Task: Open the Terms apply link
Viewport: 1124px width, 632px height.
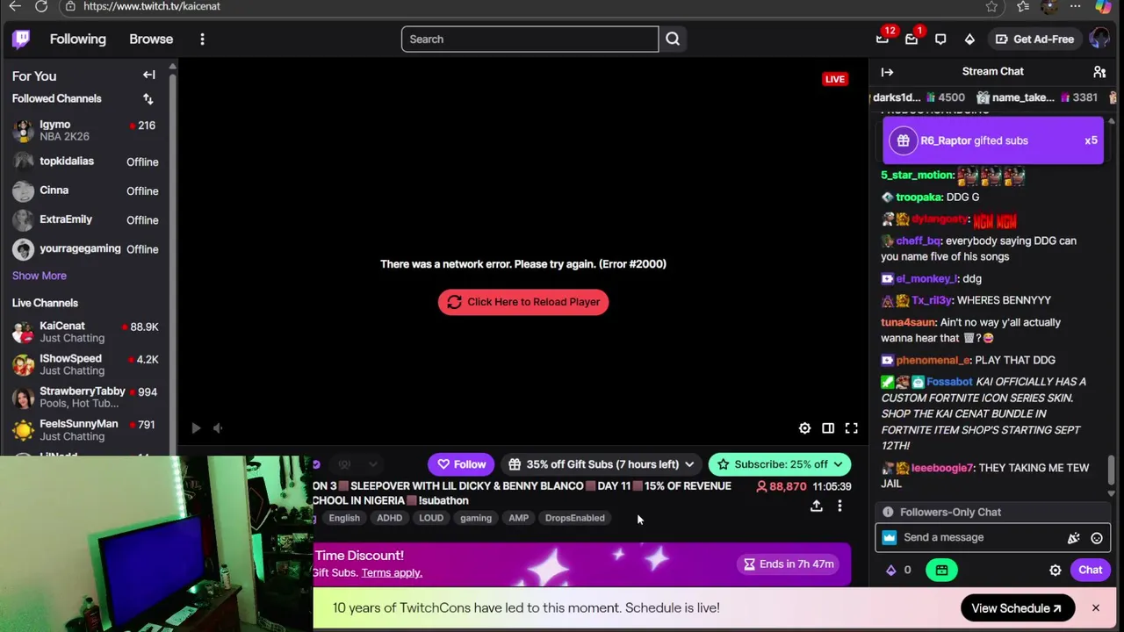Action: (x=392, y=573)
